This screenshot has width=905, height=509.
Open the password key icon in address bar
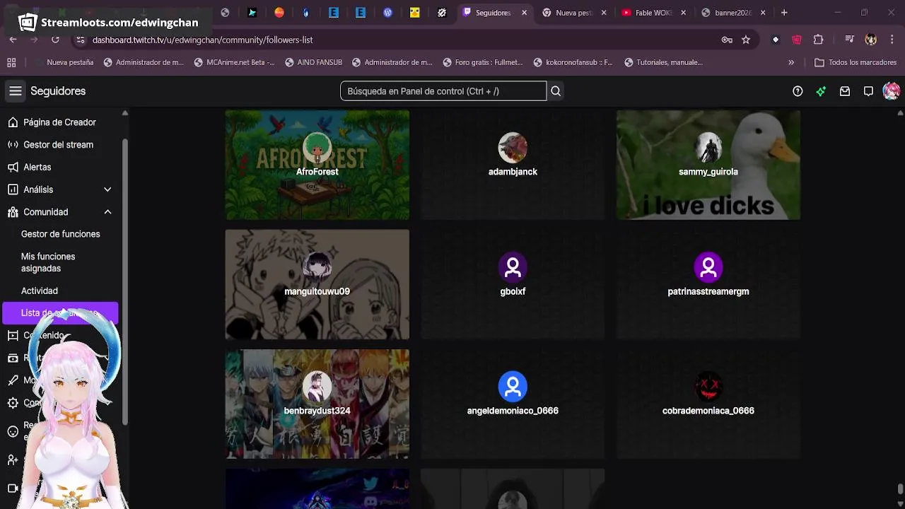727,40
